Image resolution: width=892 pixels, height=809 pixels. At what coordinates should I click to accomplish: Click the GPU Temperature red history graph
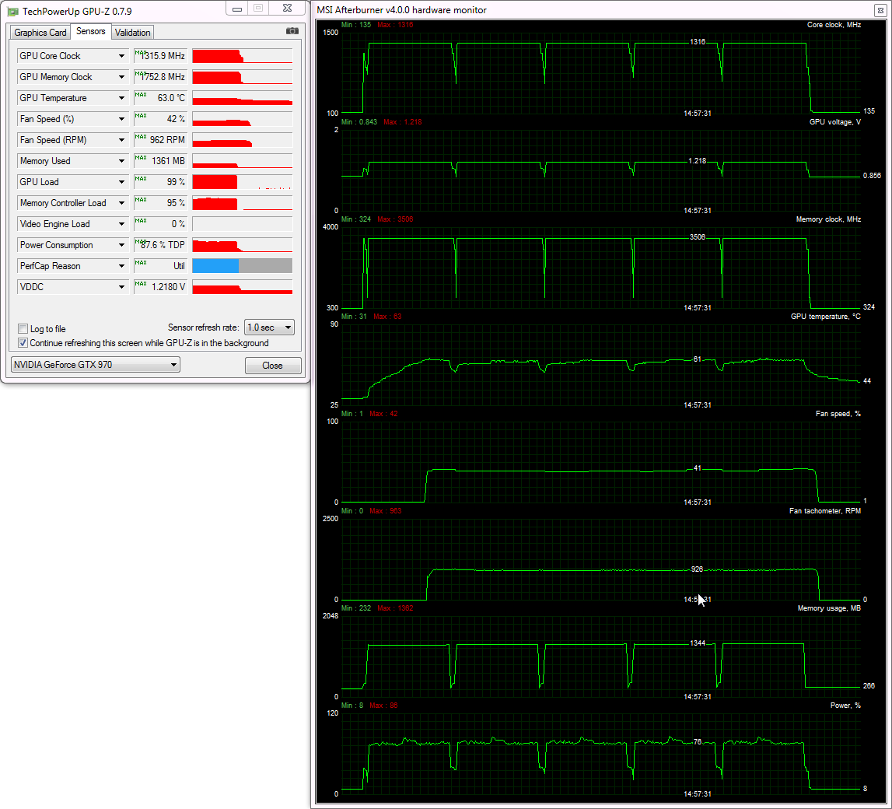click(243, 98)
